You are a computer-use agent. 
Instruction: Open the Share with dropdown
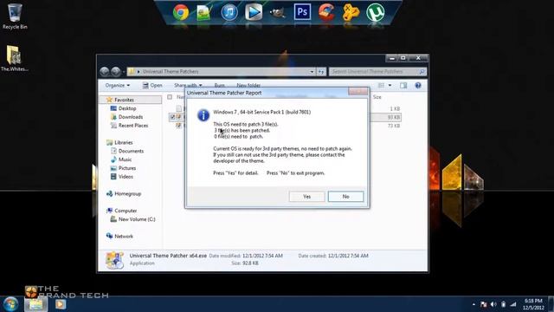pos(188,85)
